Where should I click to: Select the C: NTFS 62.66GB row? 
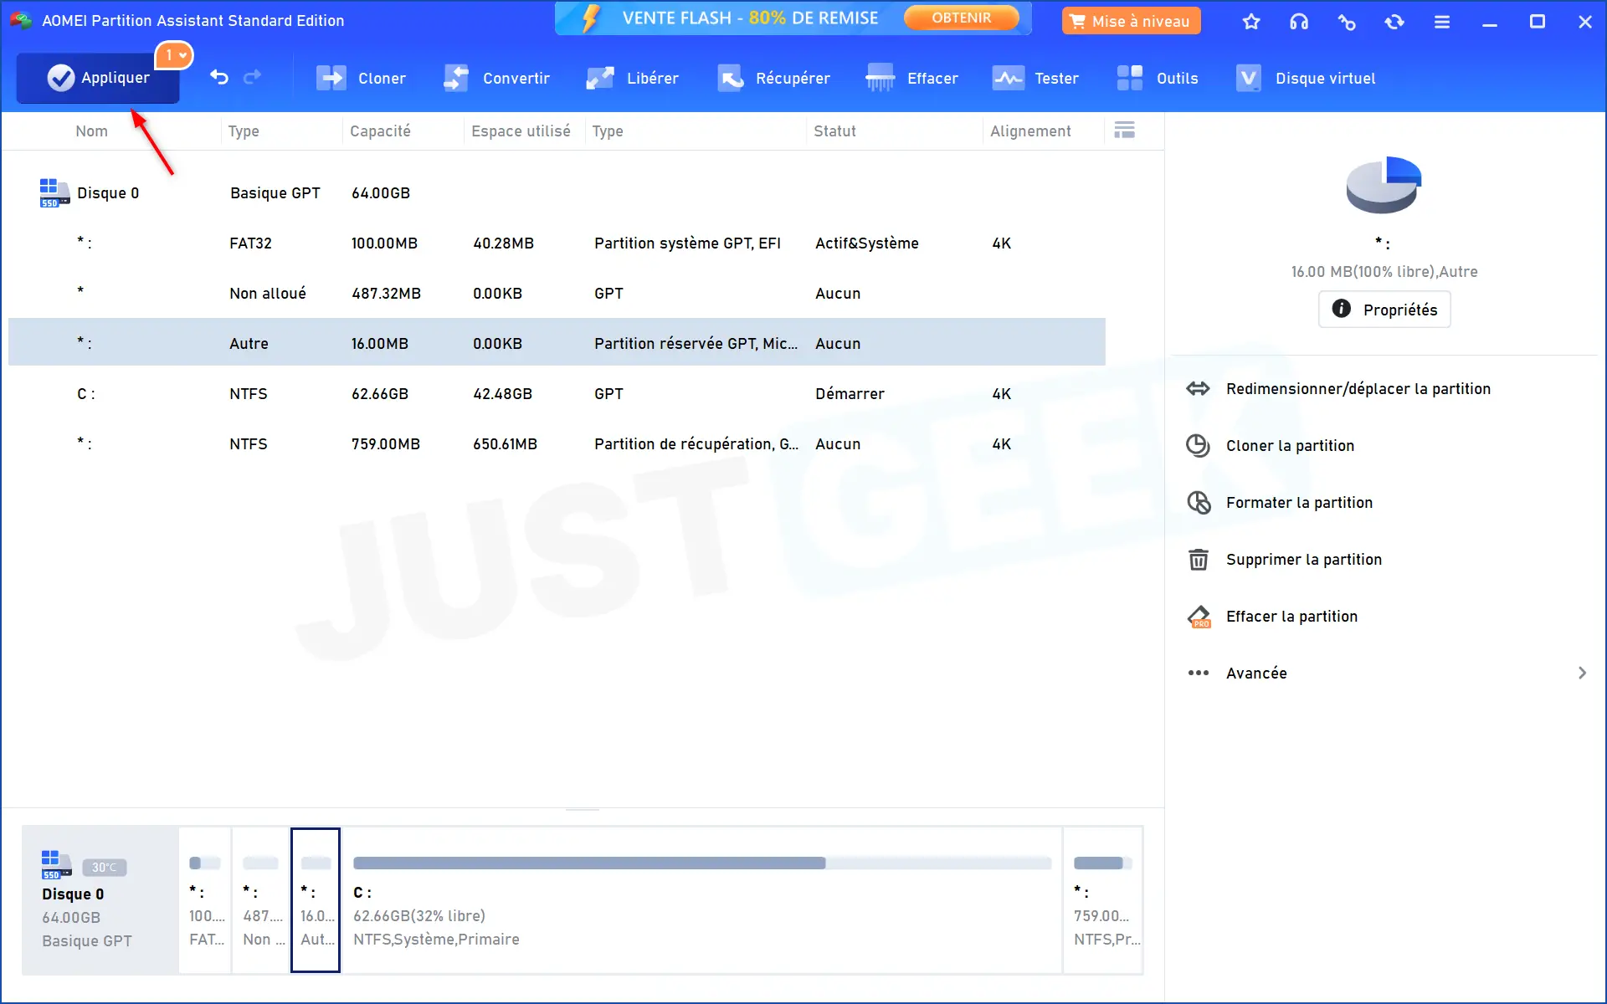click(x=557, y=394)
